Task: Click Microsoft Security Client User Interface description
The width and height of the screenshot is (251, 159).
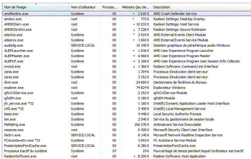Action: [x=183, y=130]
